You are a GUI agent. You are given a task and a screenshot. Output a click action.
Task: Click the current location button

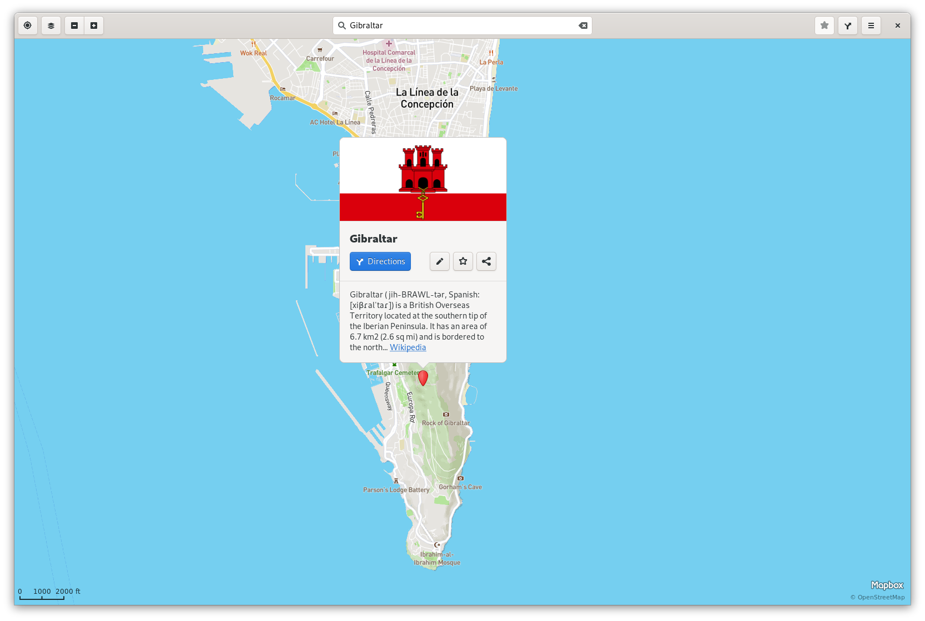28,26
